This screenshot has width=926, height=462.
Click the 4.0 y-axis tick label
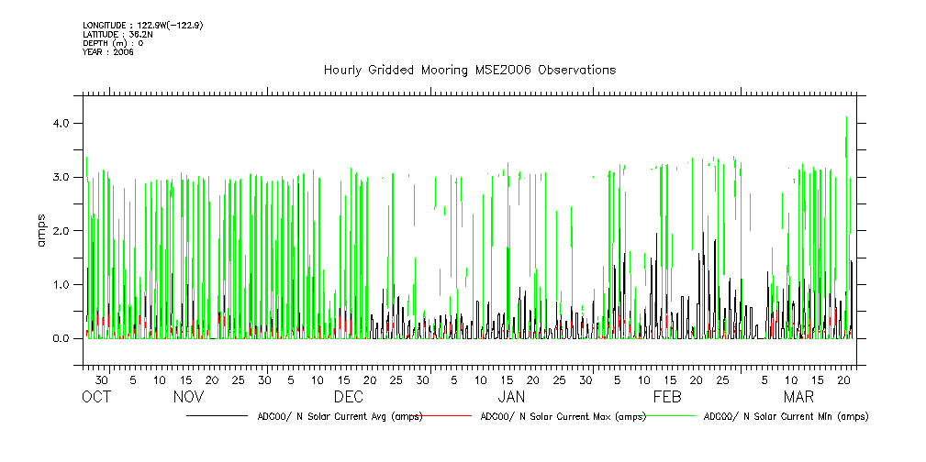61,123
